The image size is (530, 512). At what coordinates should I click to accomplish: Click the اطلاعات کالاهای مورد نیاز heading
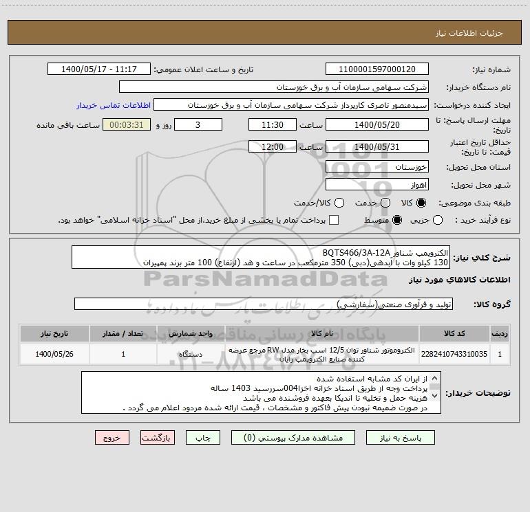pos(460,280)
